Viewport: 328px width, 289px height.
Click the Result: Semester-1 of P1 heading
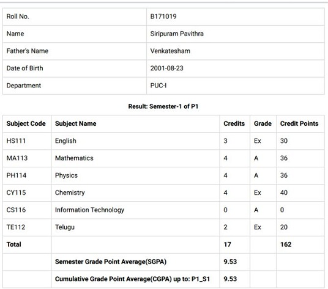(x=163, y=106)
